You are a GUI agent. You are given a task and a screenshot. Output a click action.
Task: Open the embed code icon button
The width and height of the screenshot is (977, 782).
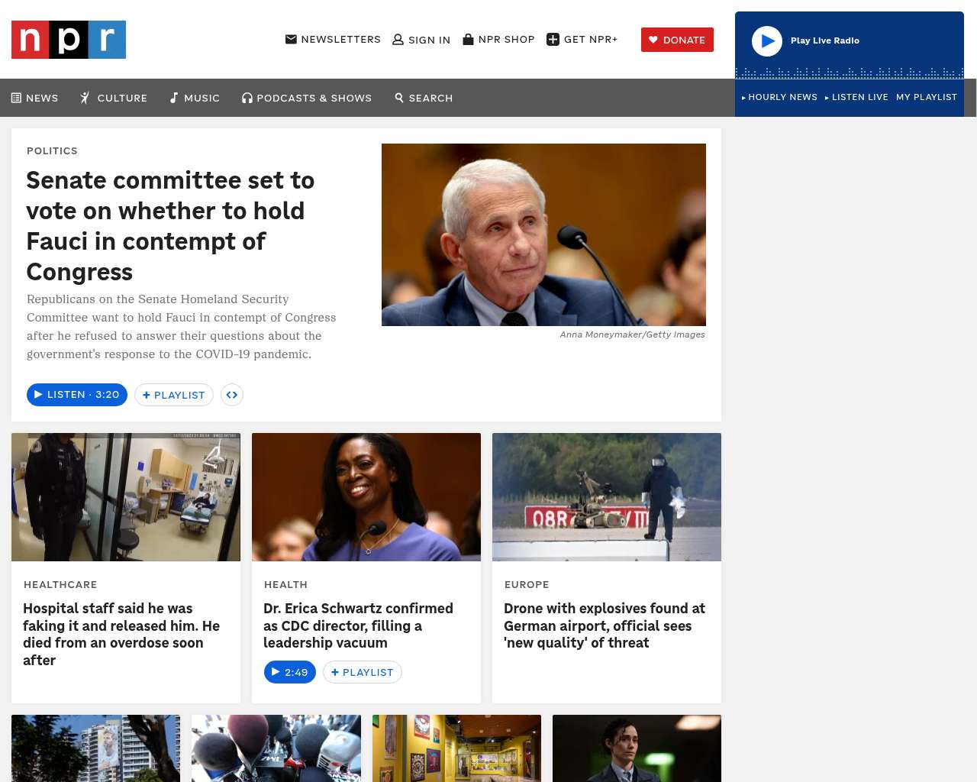point(232,395)
